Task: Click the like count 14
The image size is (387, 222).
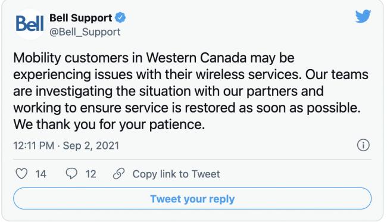Action: (40, 174)
